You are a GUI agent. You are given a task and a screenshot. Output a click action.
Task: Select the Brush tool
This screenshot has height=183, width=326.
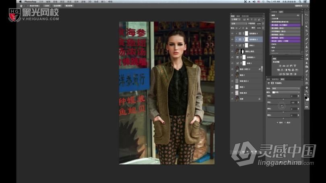pos(307,43)
